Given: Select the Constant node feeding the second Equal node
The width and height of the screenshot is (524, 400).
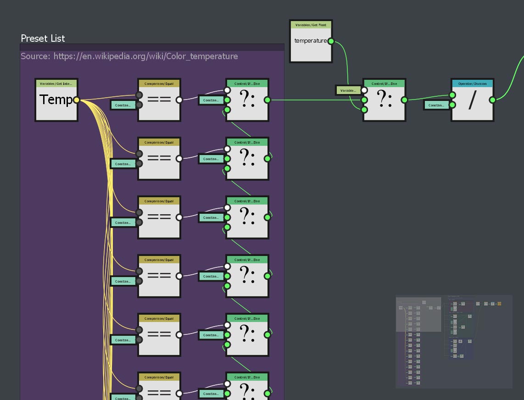Looking at the screenshot, I should [123, 164].
